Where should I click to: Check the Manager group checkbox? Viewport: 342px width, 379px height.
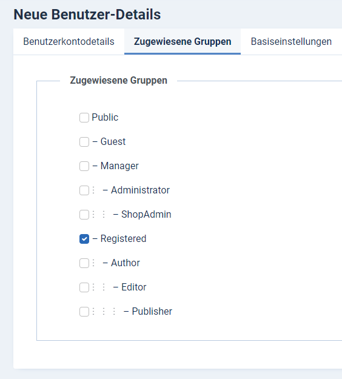84,166
